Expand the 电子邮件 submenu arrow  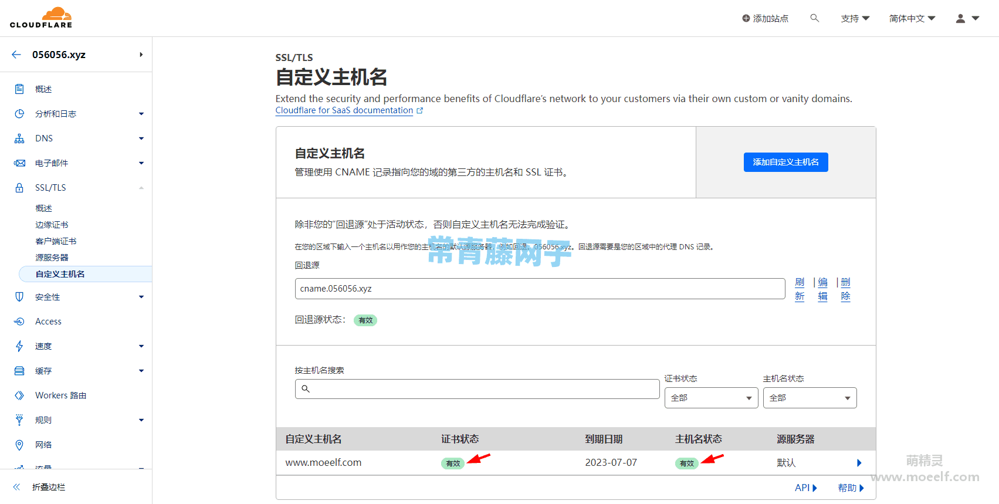coord(141,163)
